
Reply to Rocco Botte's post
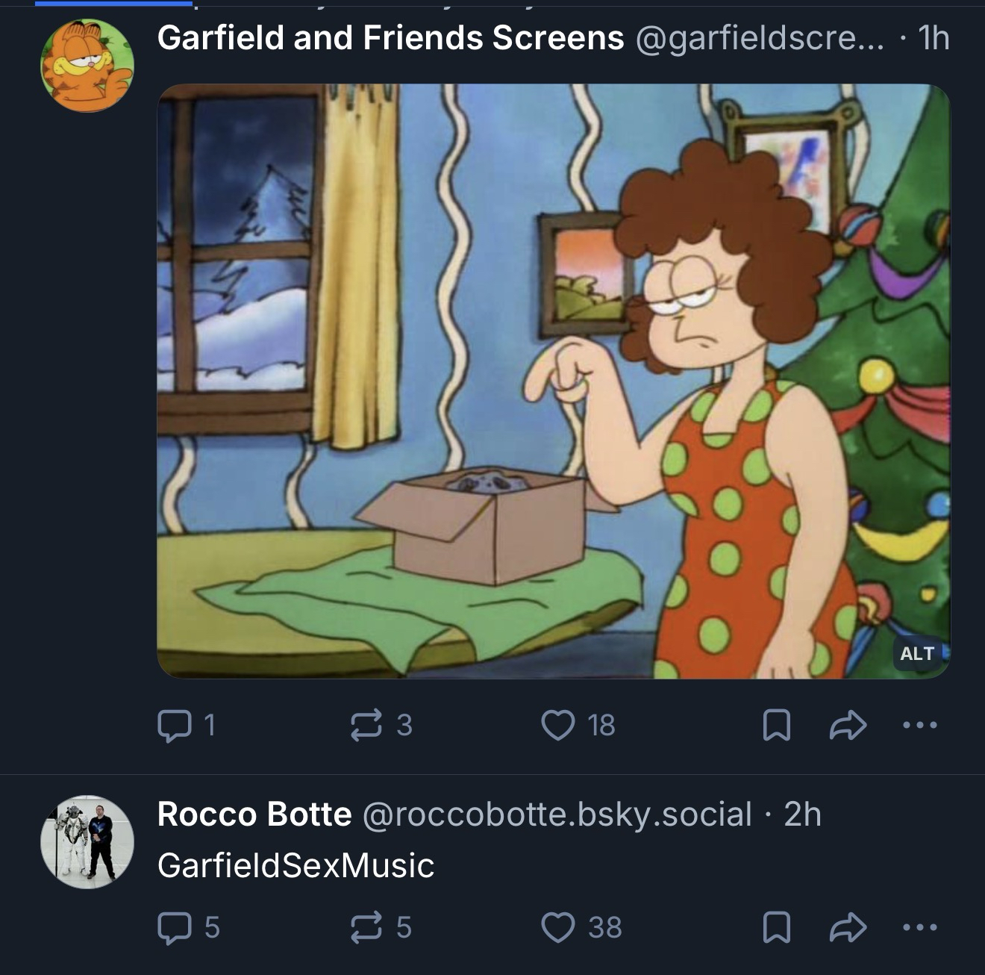coord(174,927)
